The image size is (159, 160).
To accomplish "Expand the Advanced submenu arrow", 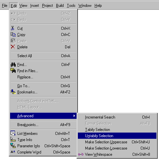I will [74, 116].
